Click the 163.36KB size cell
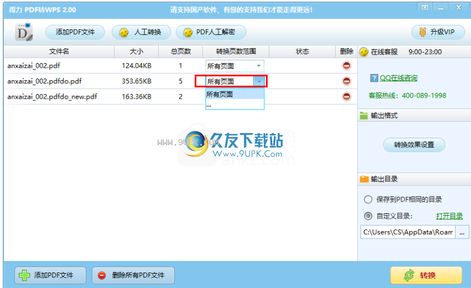The image size is (471, 288). [136, 96]
